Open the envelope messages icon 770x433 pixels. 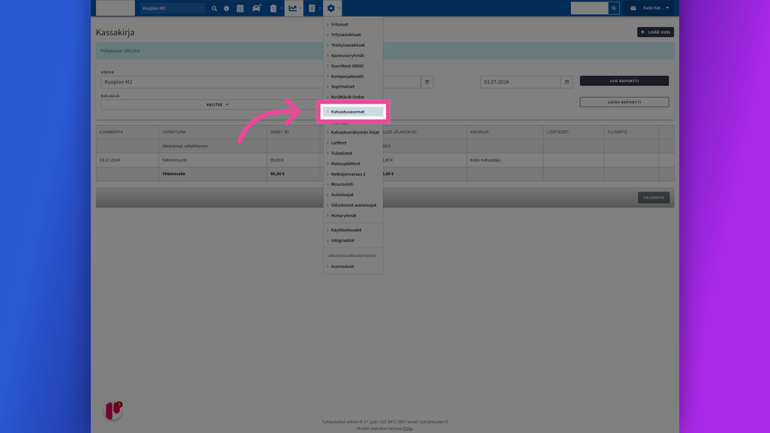point(633,8)
